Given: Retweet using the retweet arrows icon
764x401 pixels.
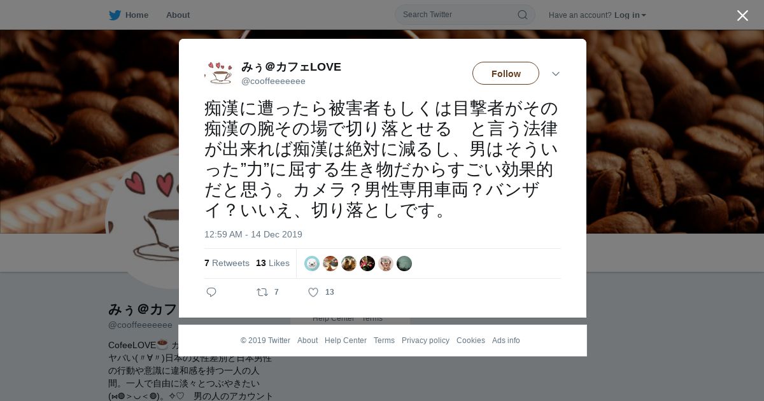Looking at the screenshot, I should [262, 292].
